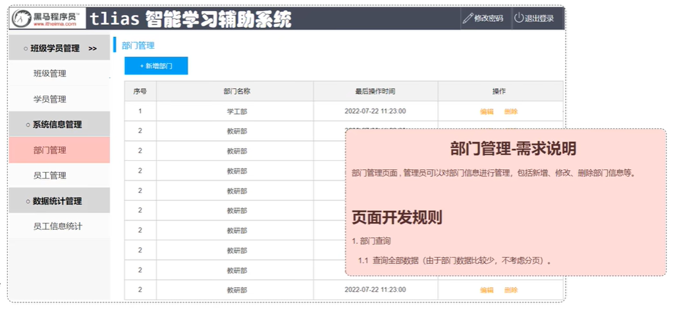Viewport: 677px width, 309px height.
Task: Click the 页面开发规则 heading in the popup
Action: click(397, 217)
